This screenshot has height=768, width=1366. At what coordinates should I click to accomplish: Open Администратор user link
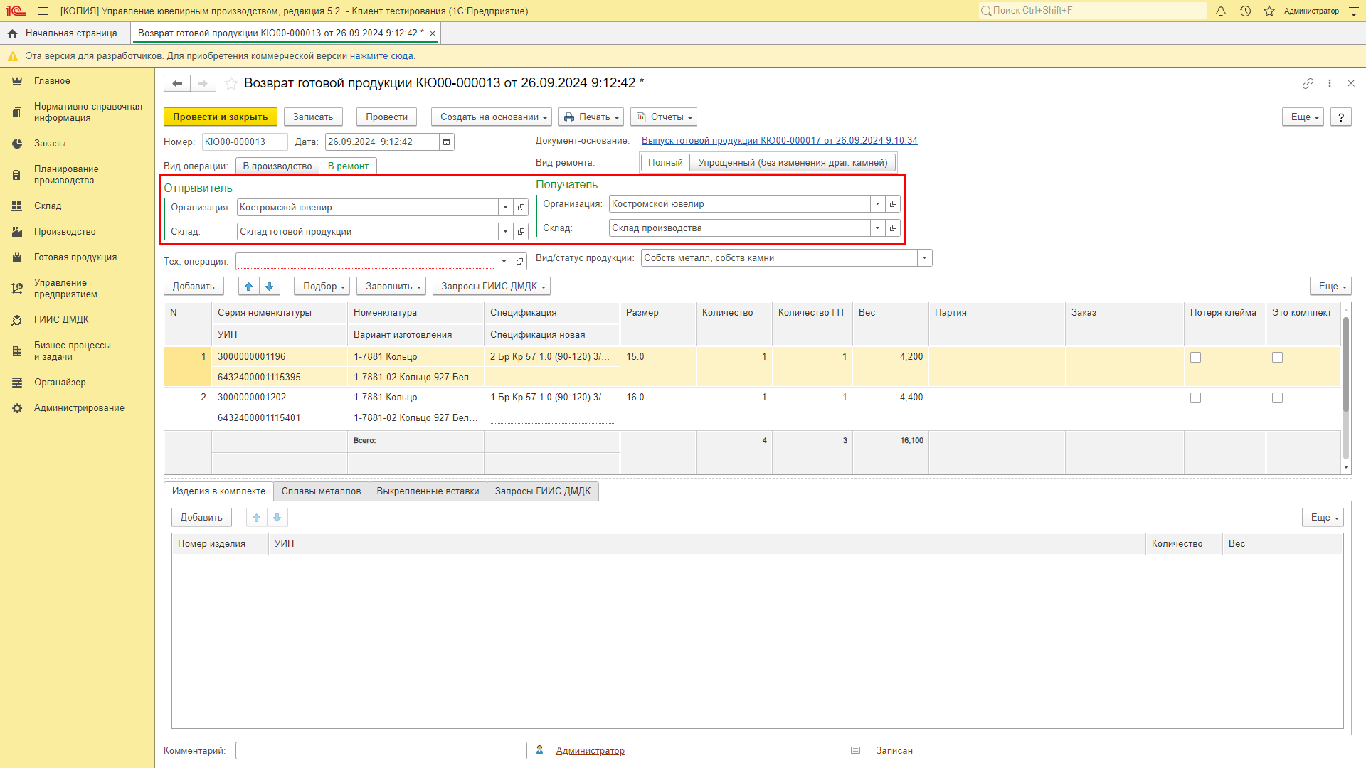point(590,751)
